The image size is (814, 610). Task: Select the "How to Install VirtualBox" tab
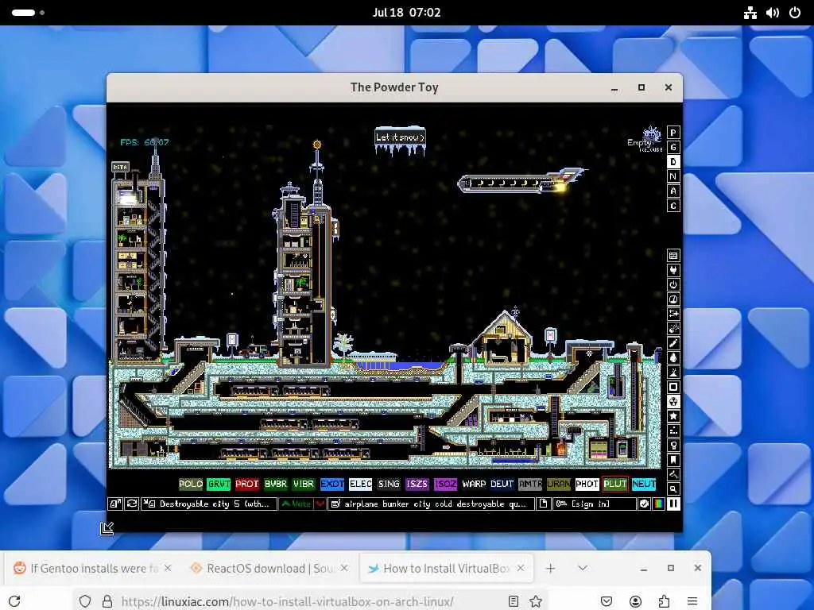[447, 569]
